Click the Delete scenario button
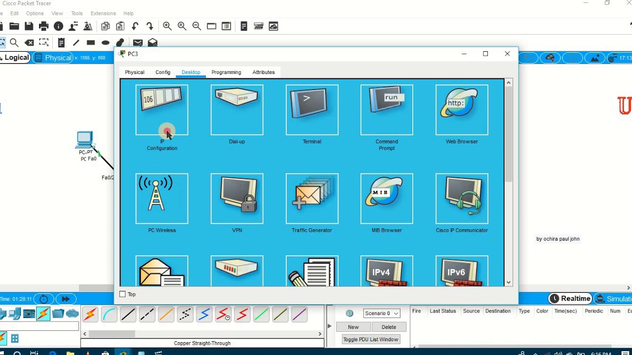 point(389,327)
